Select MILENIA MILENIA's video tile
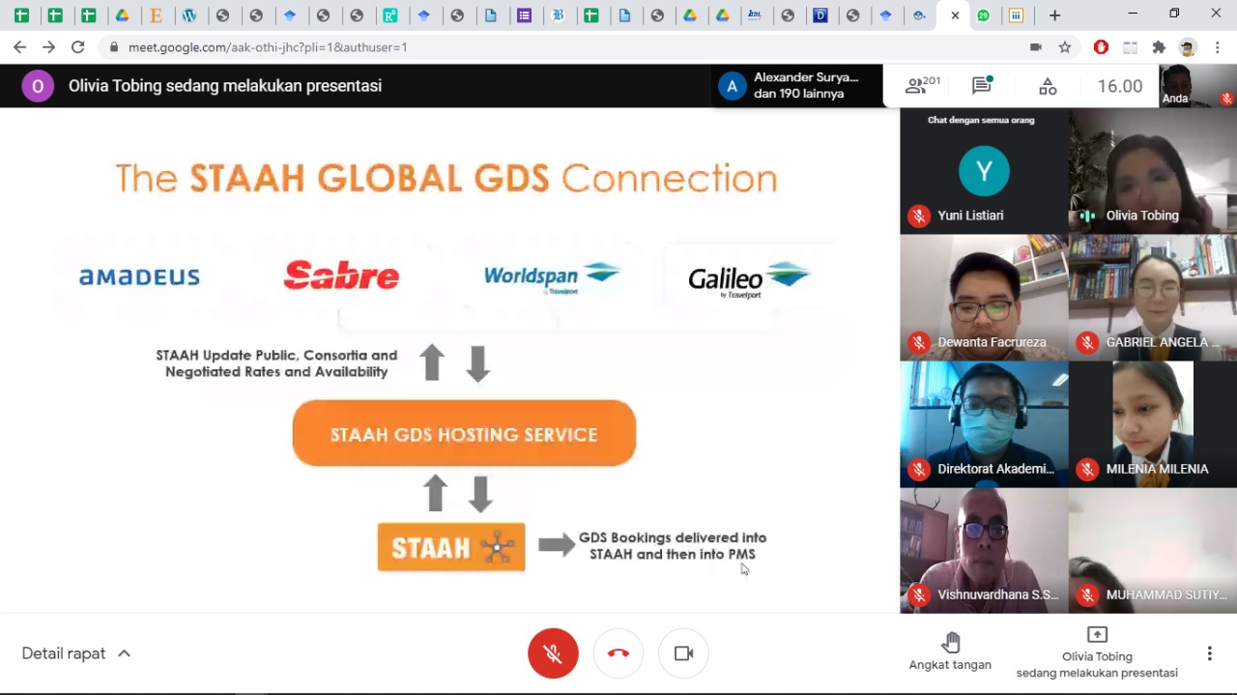Viewport: 1237px width, 695px height. (x=1153, y=423)
